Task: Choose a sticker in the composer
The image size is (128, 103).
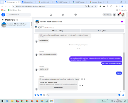Action: pos(41,95)
